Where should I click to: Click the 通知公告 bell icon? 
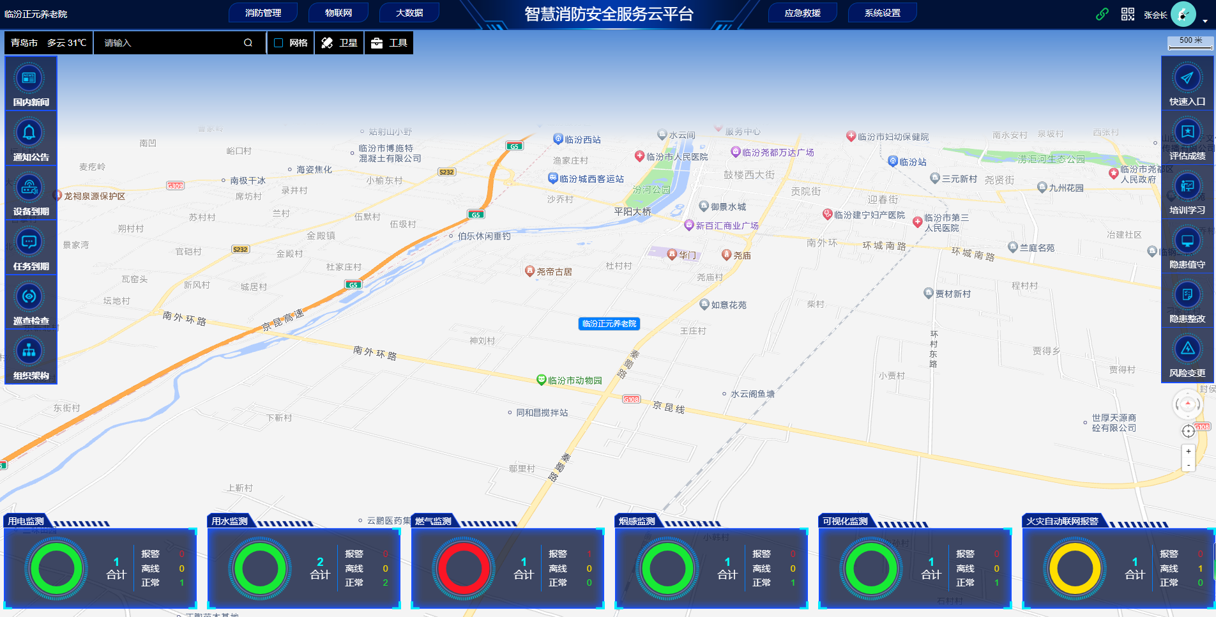coord(29,133)
